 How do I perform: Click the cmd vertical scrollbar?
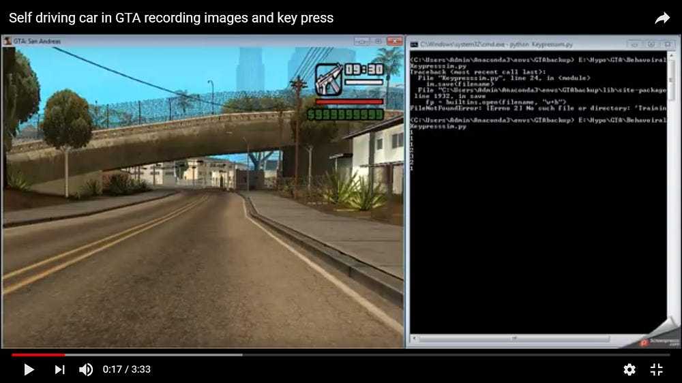pyautogui.click(x=672, y=191)
